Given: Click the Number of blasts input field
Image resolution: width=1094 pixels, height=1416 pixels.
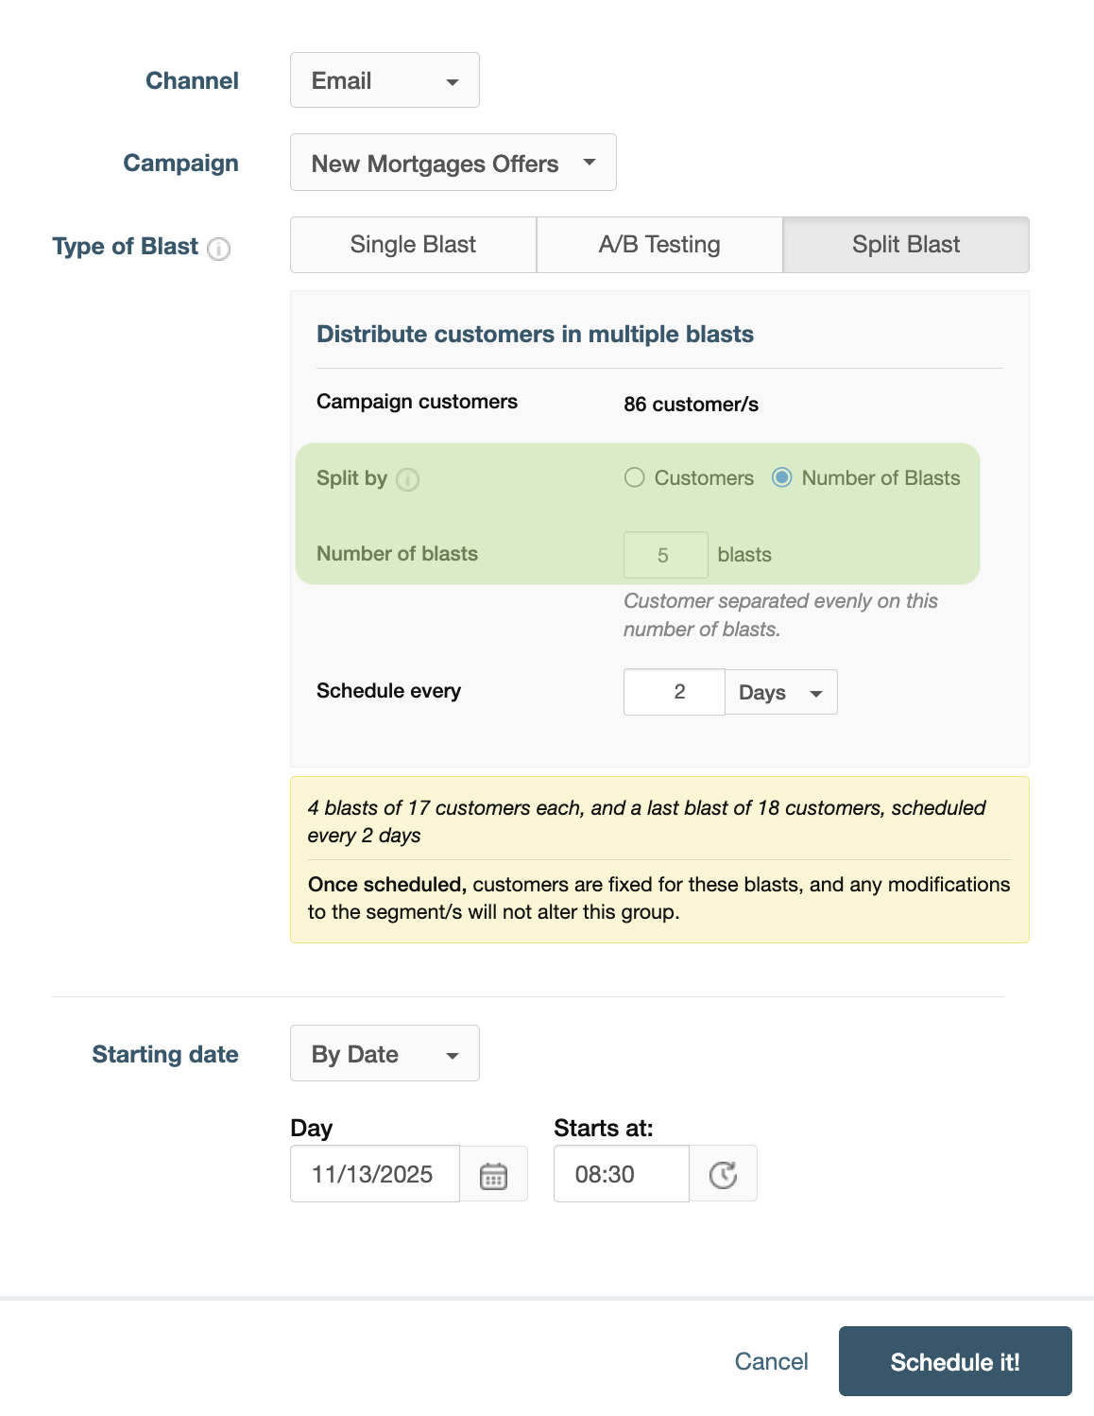Looking at the screenshot, I should click(665, 555).
